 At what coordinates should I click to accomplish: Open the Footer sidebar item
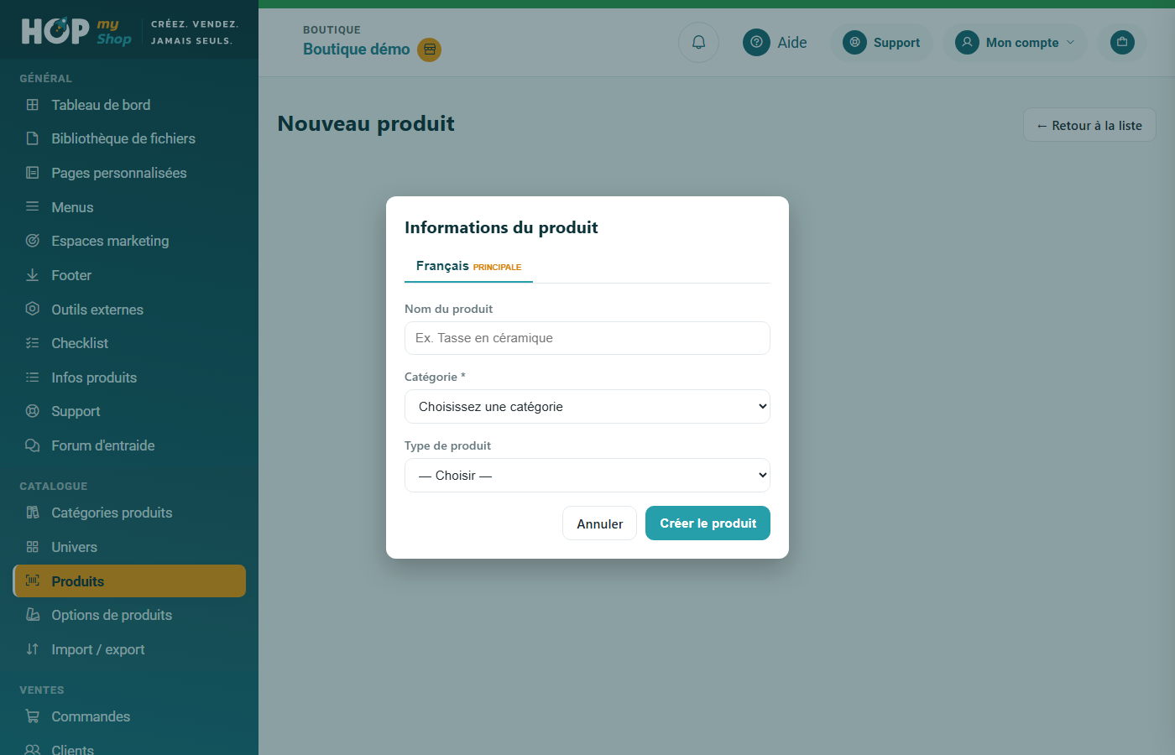click(x=129, y=275)
